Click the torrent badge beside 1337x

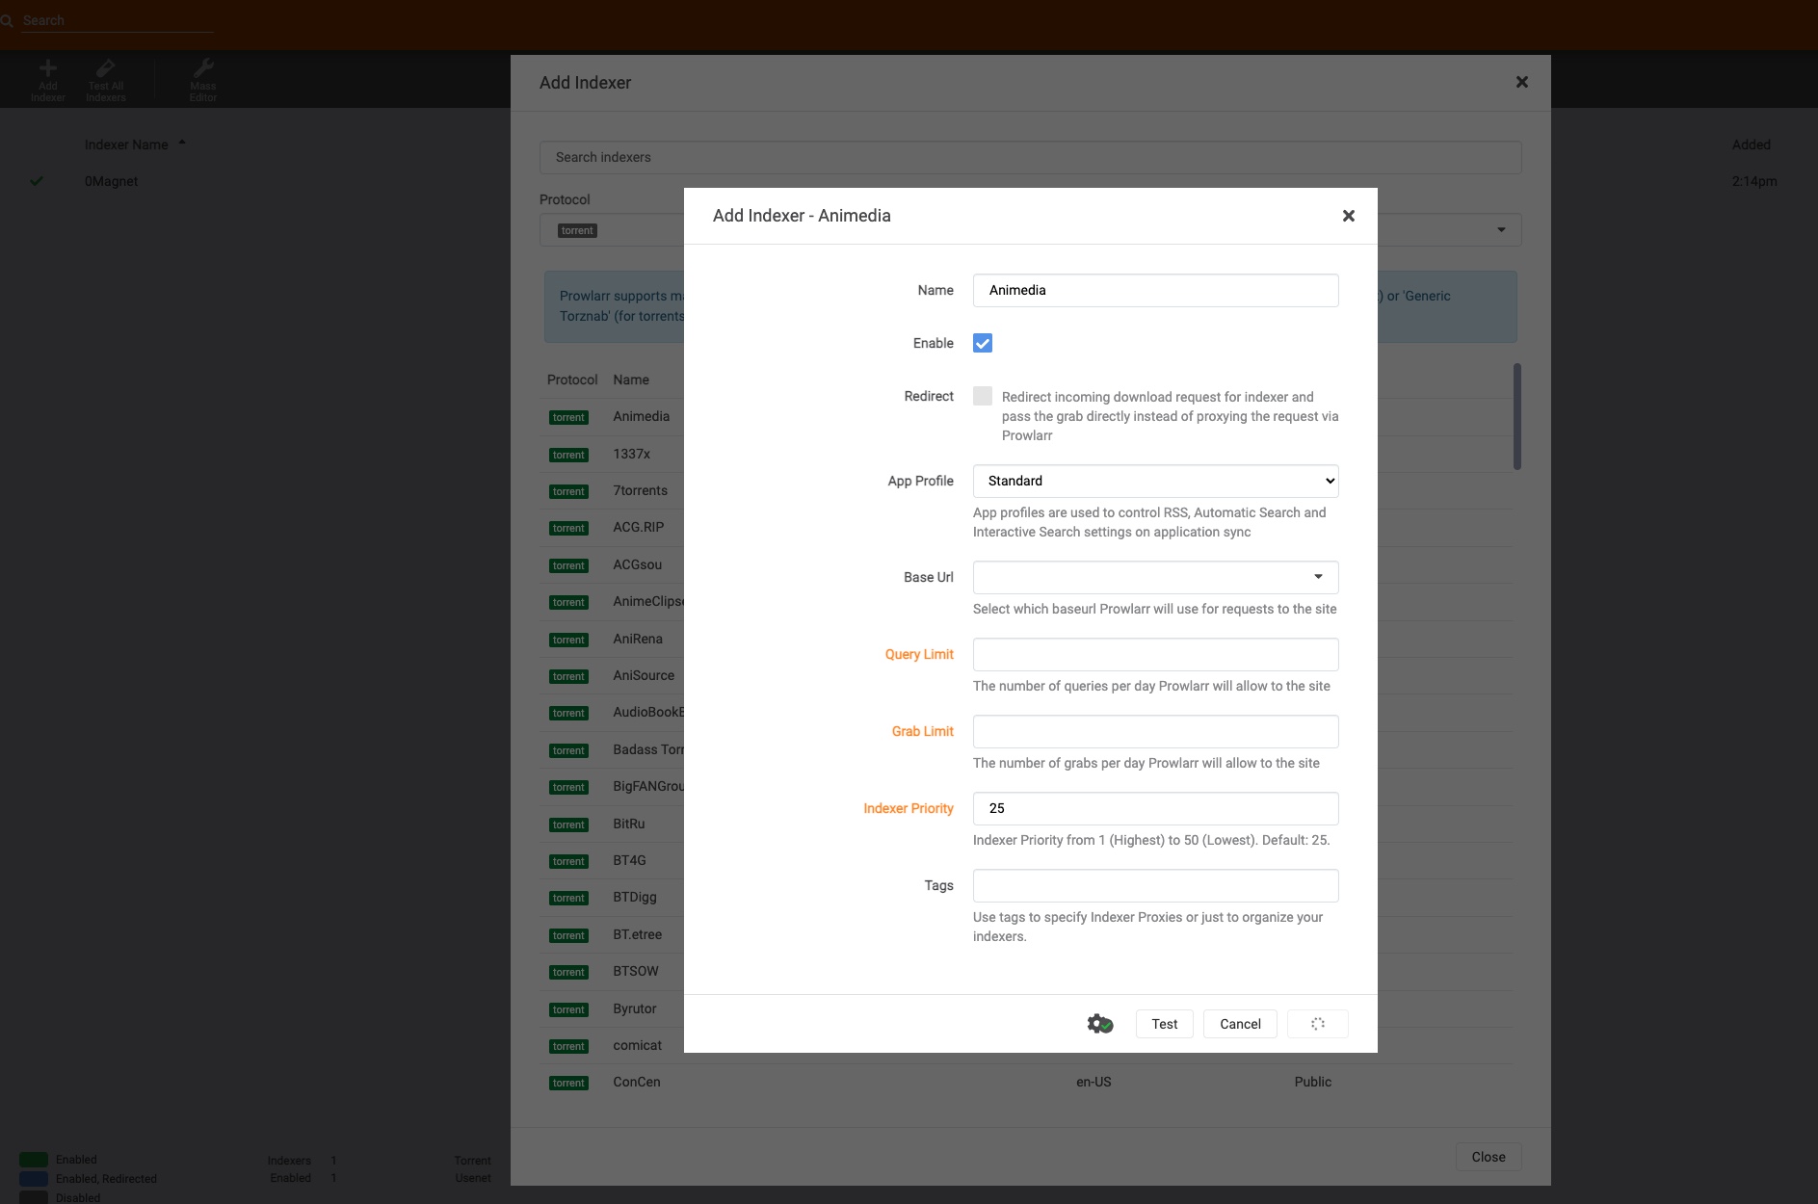[x=568, y=455]
